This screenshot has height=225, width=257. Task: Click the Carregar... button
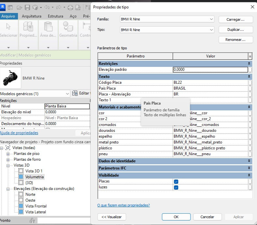click(236, 19)
